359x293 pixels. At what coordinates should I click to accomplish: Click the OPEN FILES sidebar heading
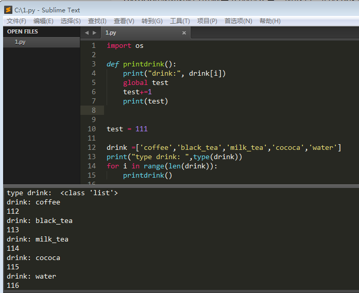click(x=23, y=31)
